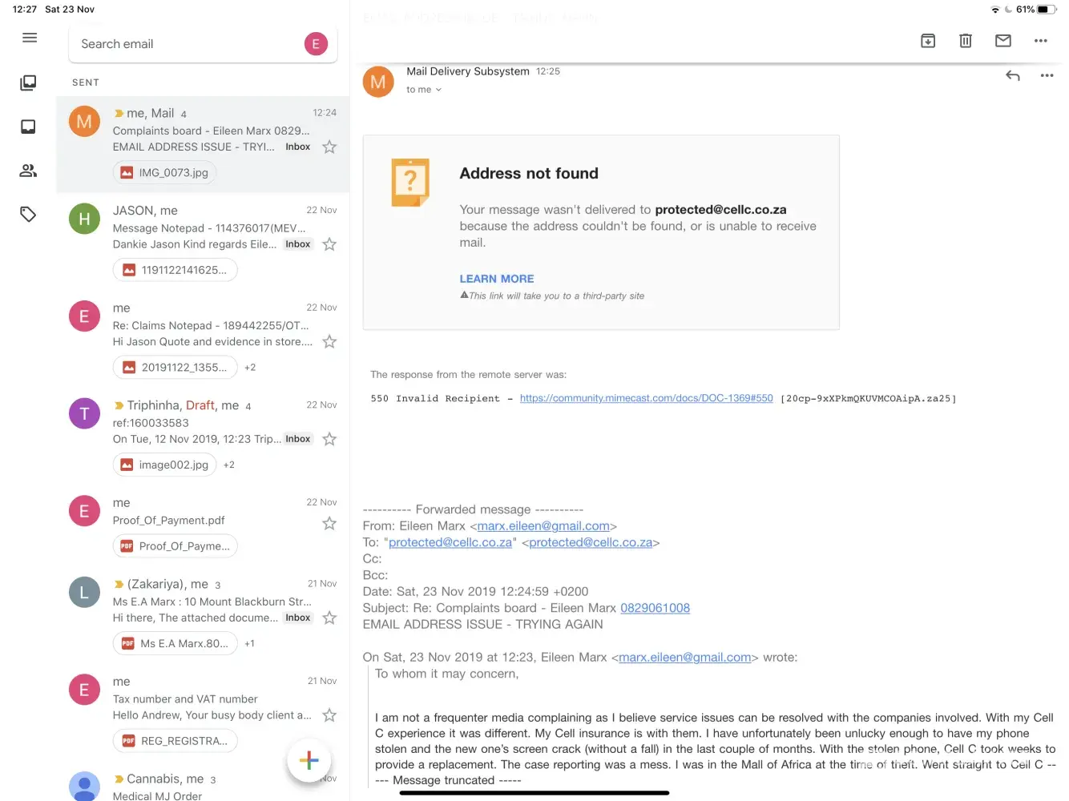The image size is (1069, 801).
Task: Open the community.mimecast.com DOC-1369 link
Action: [x=647, y=398]
